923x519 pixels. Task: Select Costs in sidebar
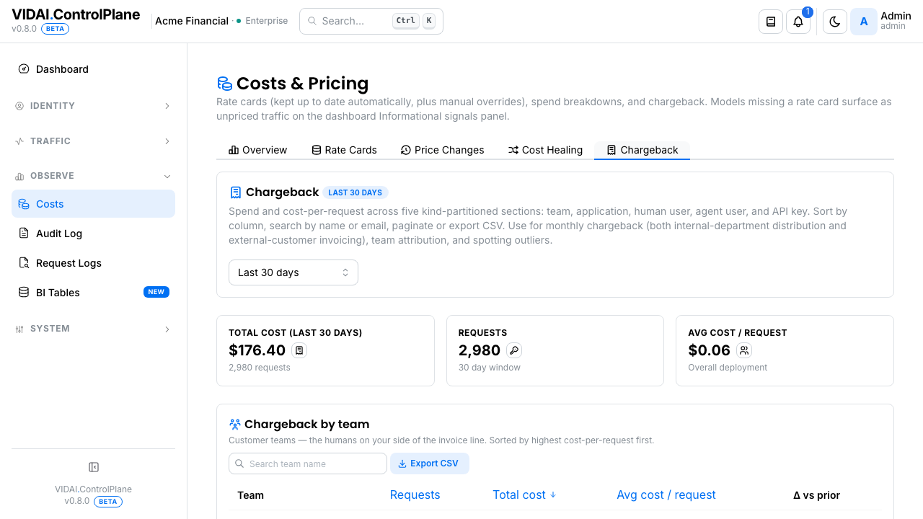click(93, 204)
